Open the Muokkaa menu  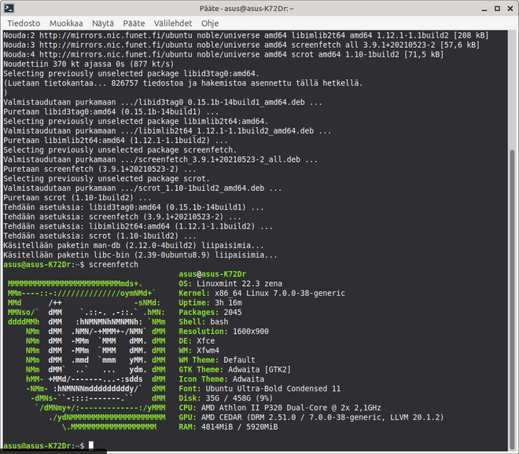(x=66, y=24)
